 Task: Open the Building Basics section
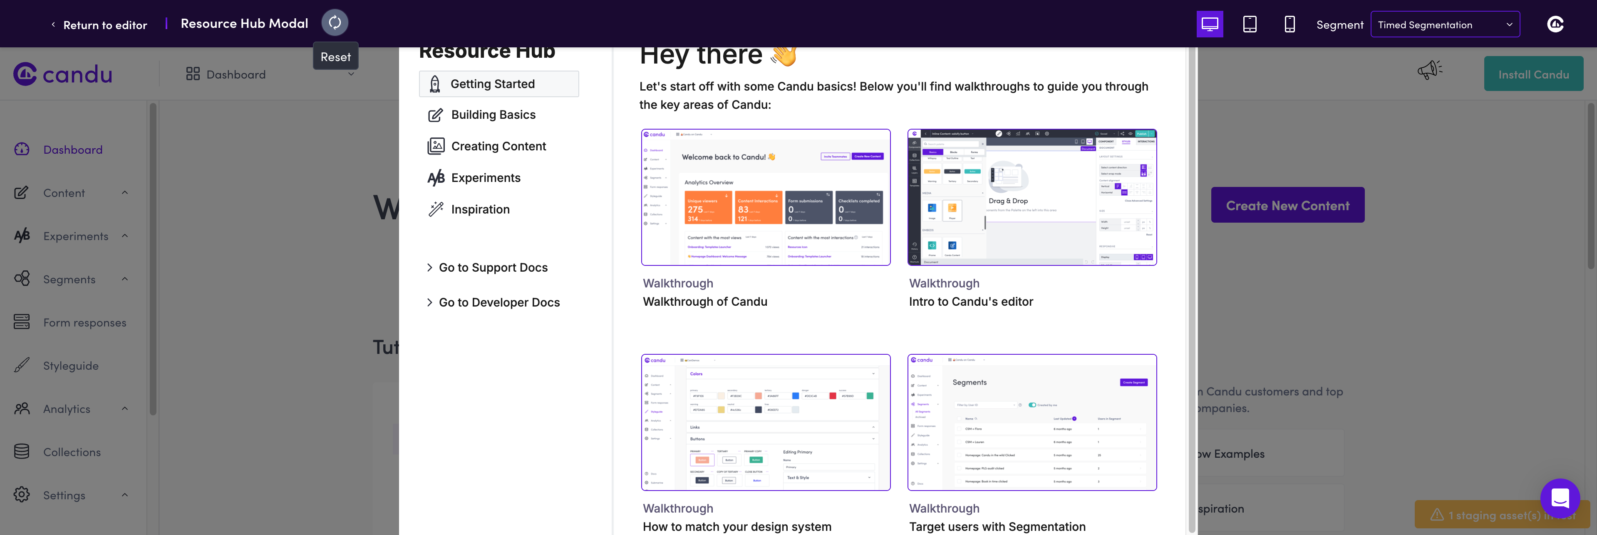tap(493, 115)
